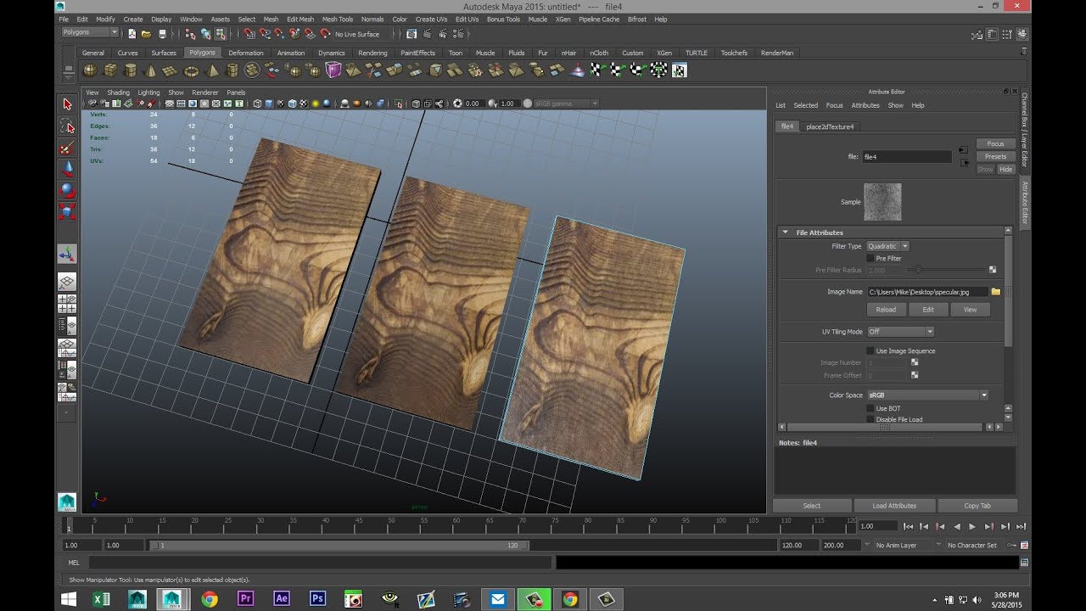The image size is (1086, 611).
Task: Click the Presets button
Action: pyautogui.click(x=995, y=156)
